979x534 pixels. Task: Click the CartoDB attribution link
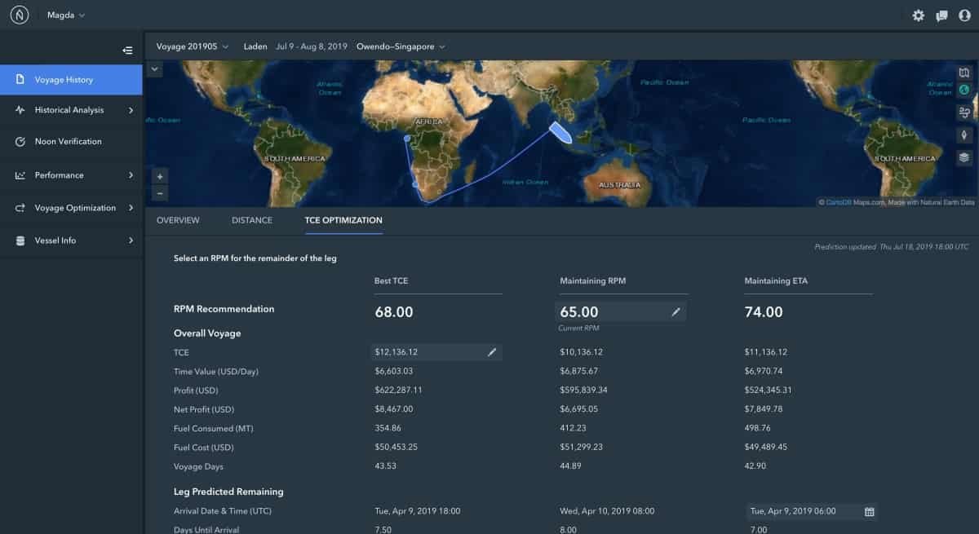coord(839,202)
